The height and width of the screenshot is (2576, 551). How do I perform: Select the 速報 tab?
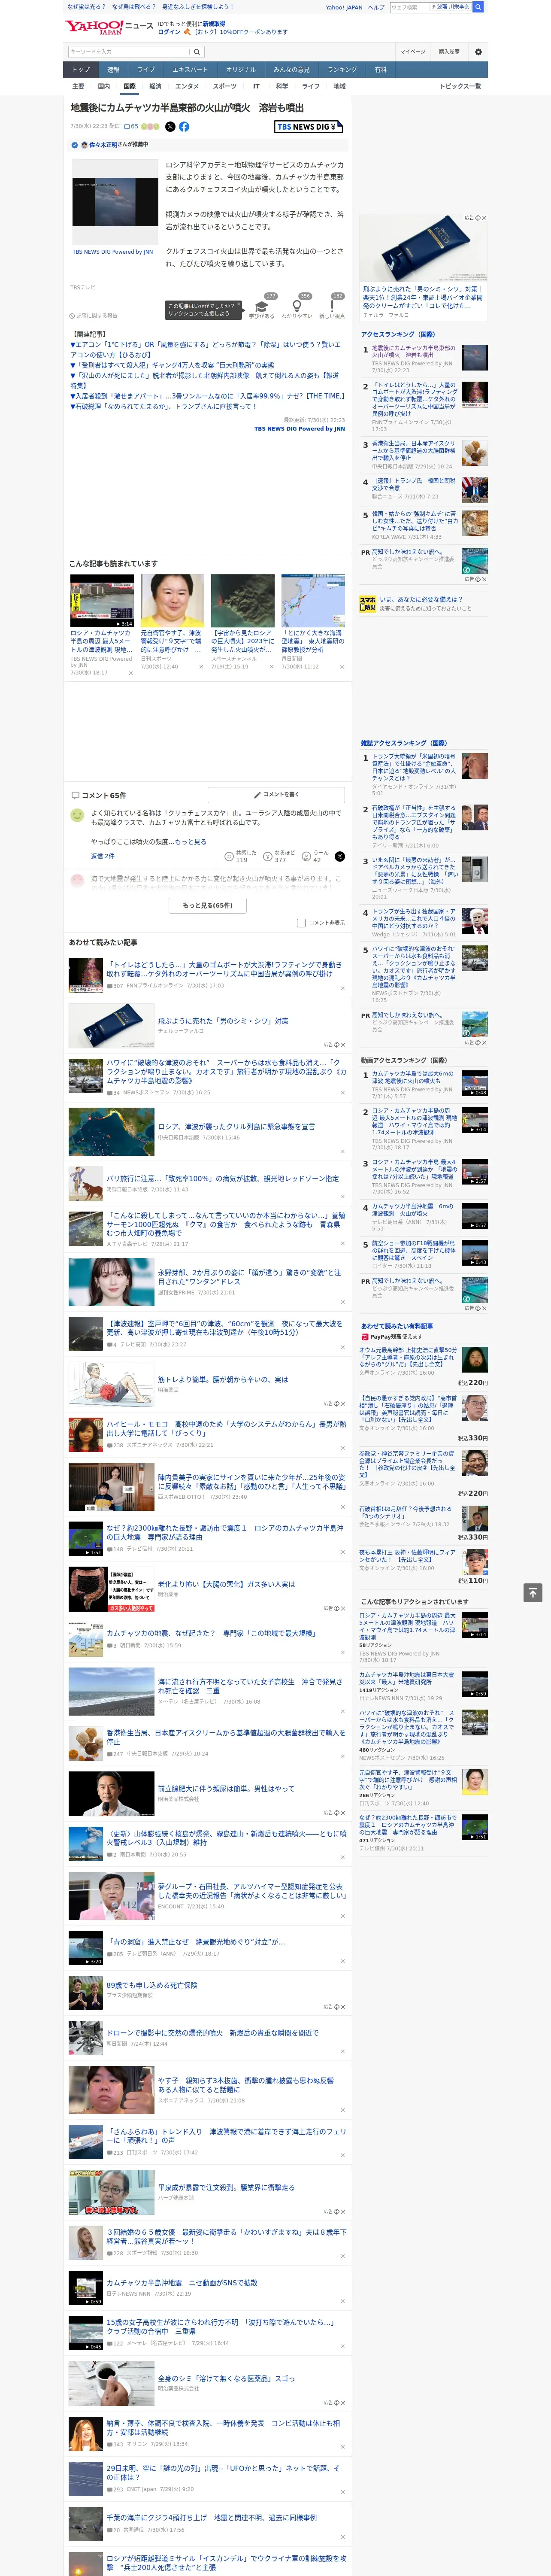point(113,70)
